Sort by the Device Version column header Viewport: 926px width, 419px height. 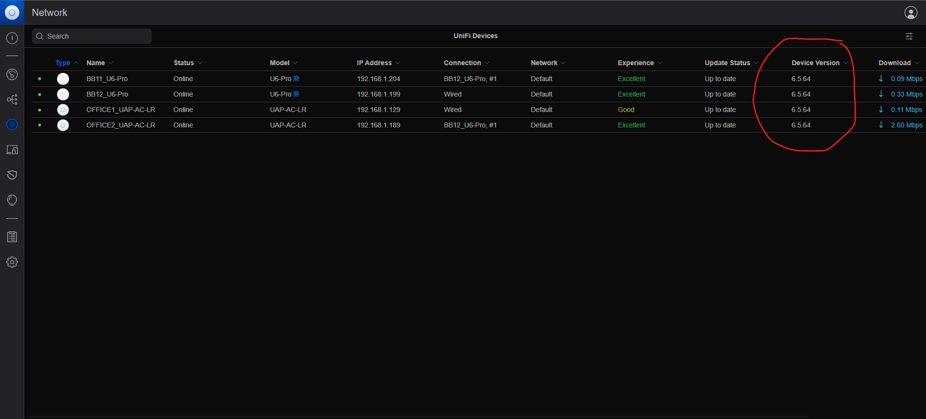(x=820, y=63)
